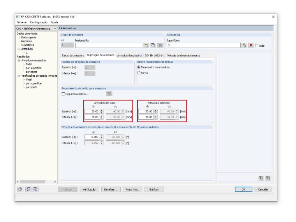Collapse the Armadura tree node
296x222 pixels.
point(19,49)
